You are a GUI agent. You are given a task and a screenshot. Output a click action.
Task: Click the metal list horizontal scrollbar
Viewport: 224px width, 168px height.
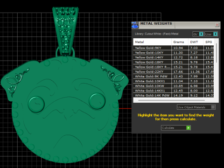pyautogui.click(x=171, y=100)
